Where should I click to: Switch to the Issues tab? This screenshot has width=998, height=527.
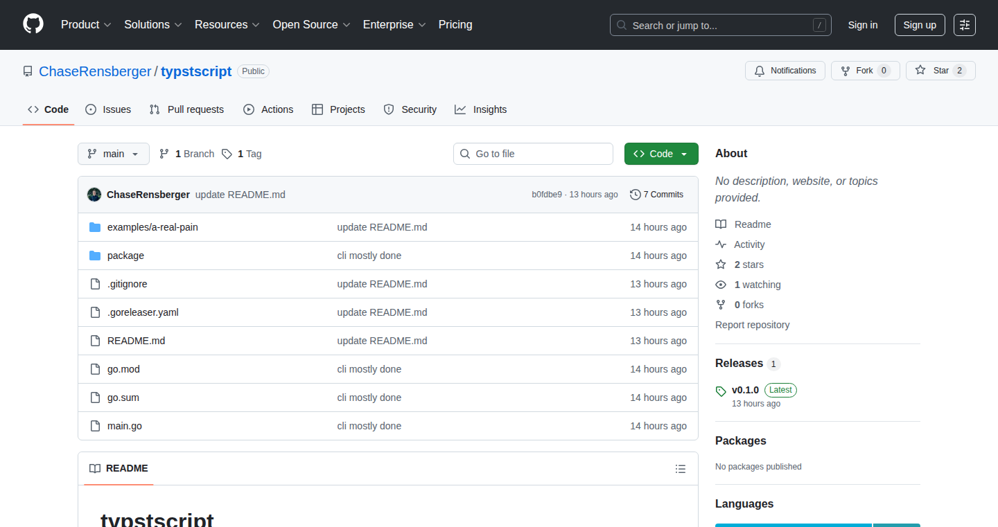tap(108, 109)
